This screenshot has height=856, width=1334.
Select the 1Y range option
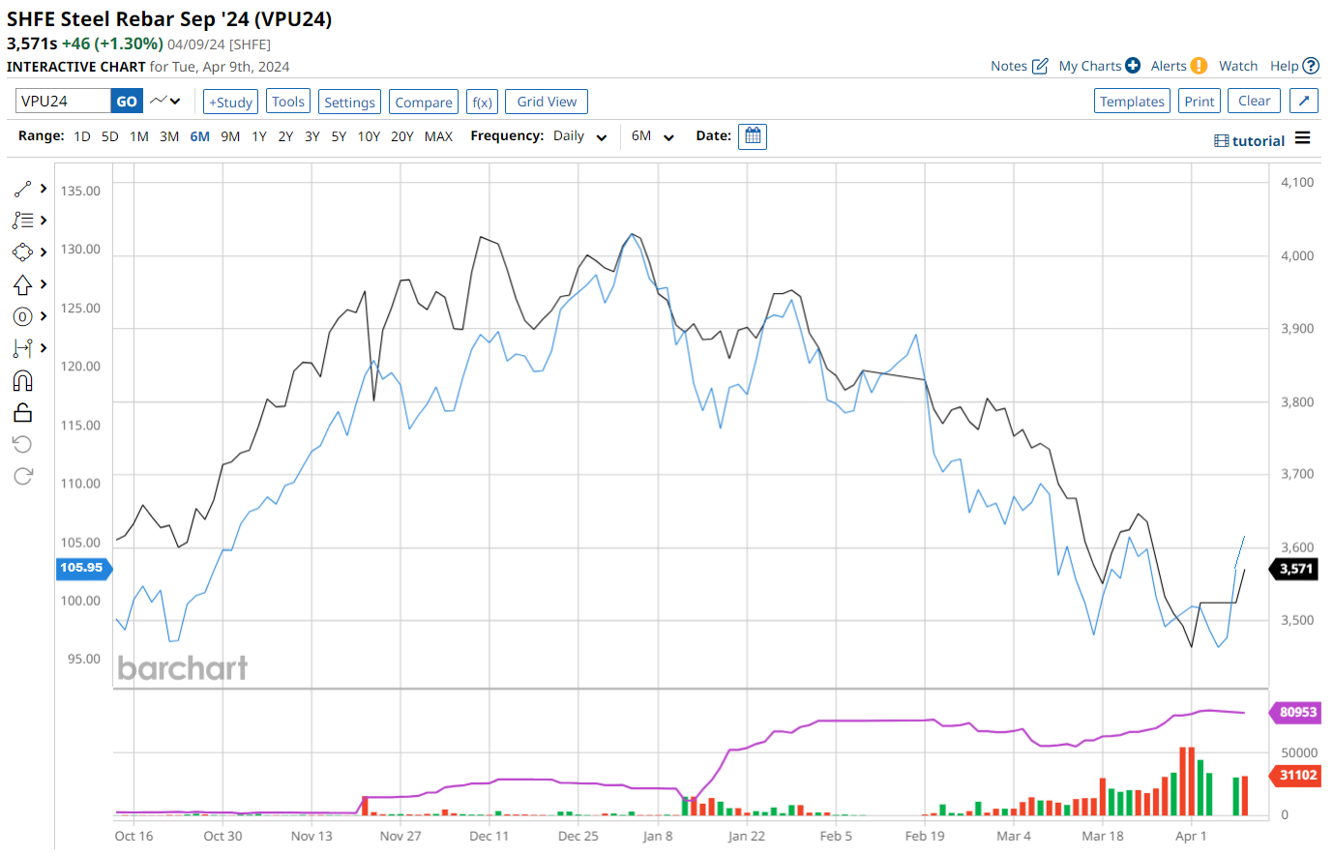point(259,136)
